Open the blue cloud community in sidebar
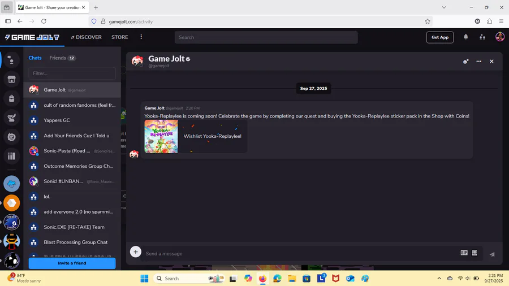 click(12, 184)
